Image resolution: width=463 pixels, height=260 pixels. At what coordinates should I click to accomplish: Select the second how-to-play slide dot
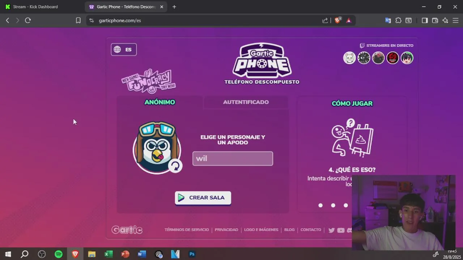pos(333,205)
